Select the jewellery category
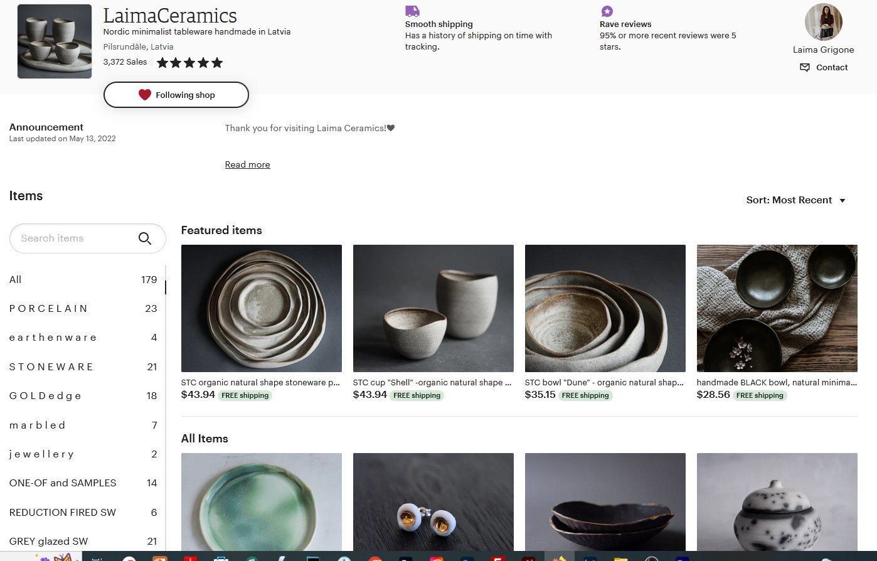 click(83, 454)
